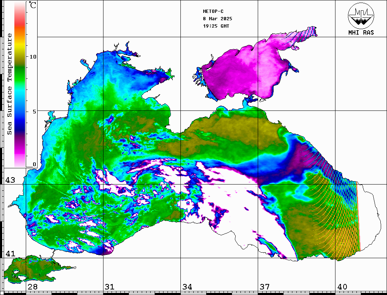Click the longitude label '34'
This screenshot has height=295, width=387.
187,287
